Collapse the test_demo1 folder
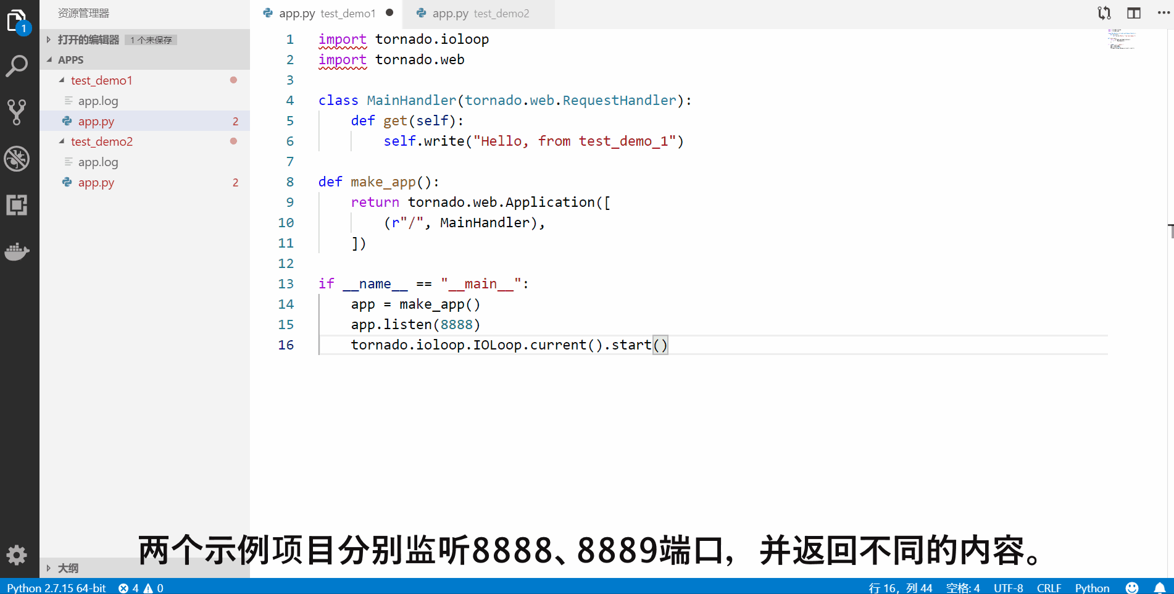 click(61, 80)
